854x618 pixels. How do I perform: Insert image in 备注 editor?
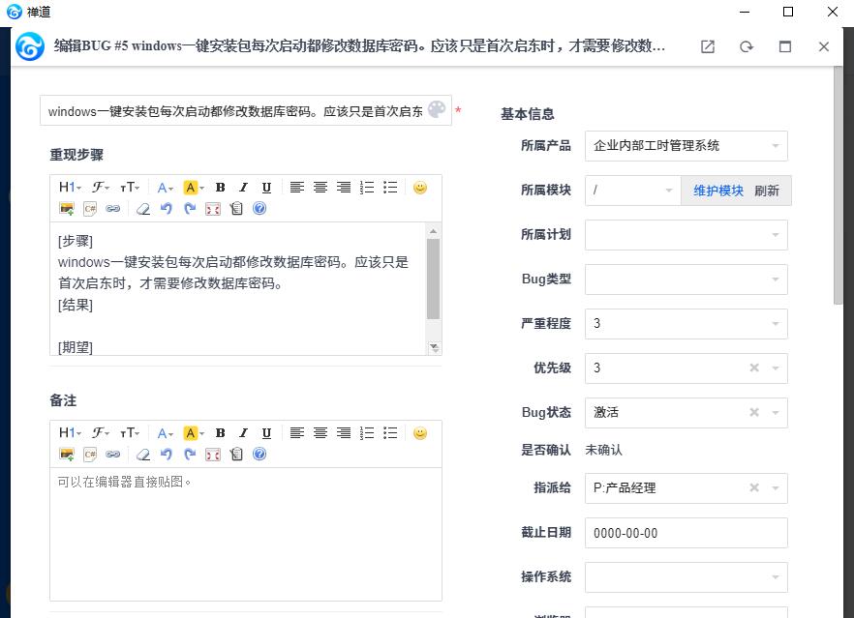67,455
